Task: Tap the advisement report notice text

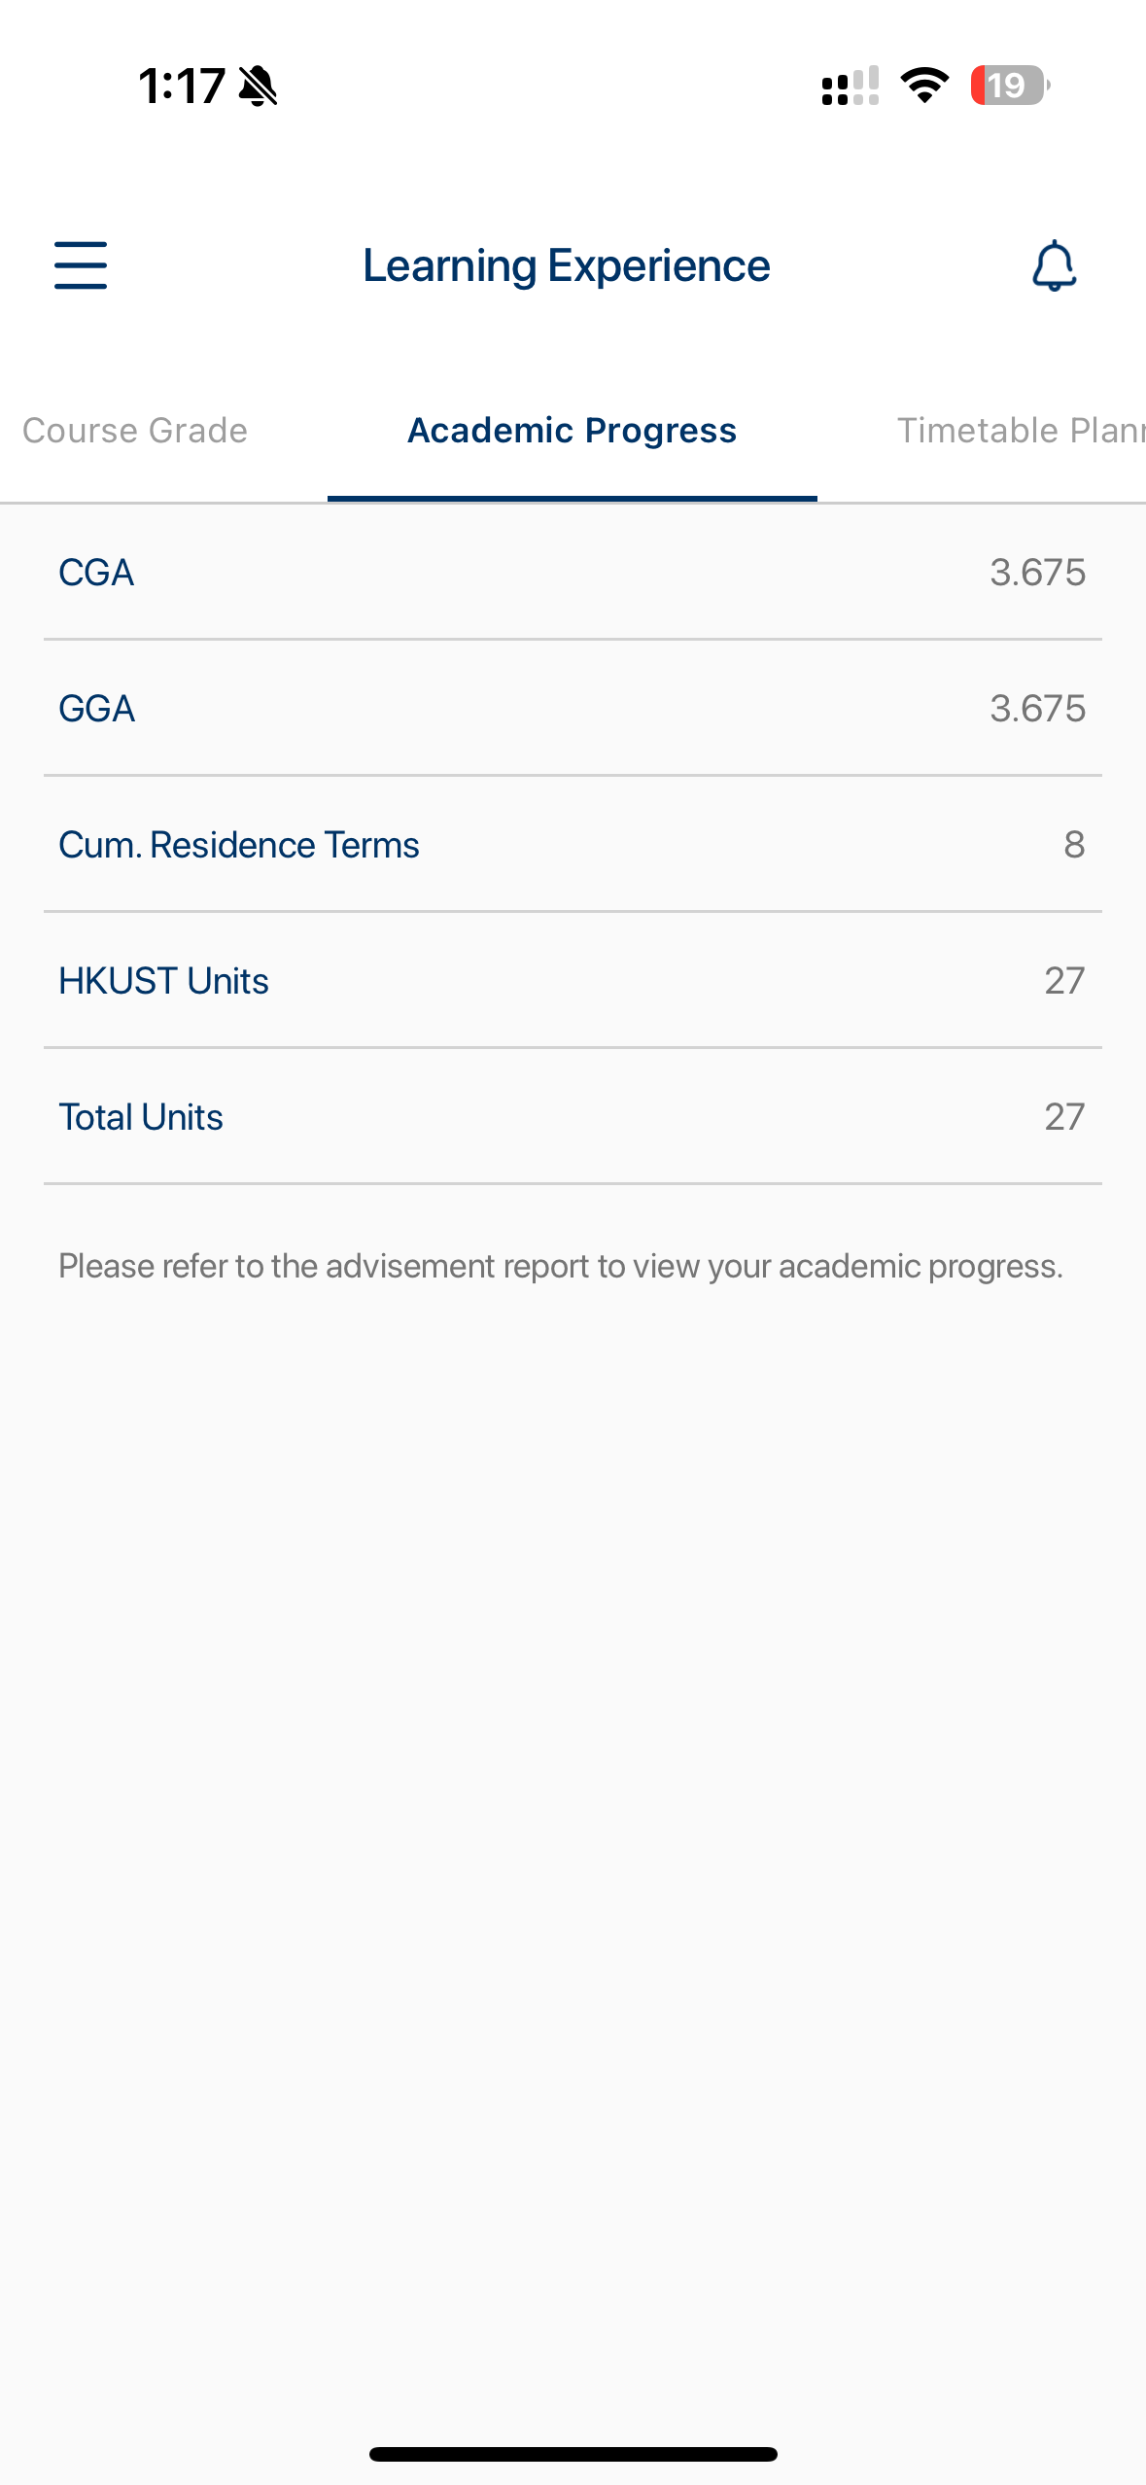Action: [561, 1266]
